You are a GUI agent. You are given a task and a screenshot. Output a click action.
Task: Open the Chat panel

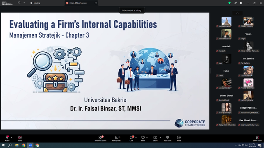point(132,138)
